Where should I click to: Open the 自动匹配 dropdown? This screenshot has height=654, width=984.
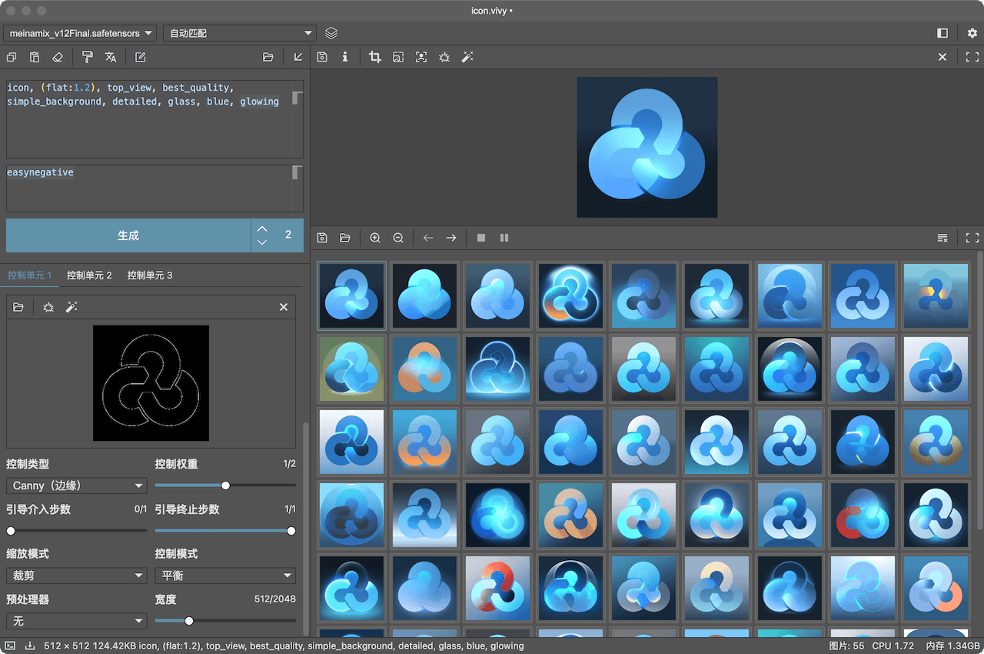pyautogui.click(x=240, y=33)
